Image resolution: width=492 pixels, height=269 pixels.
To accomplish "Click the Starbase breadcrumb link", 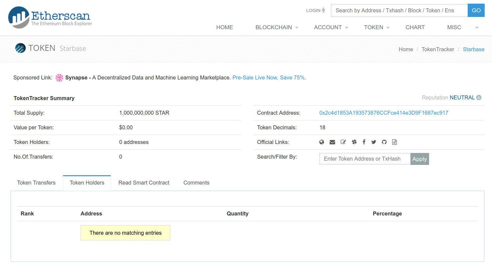I will pos(474,49).
